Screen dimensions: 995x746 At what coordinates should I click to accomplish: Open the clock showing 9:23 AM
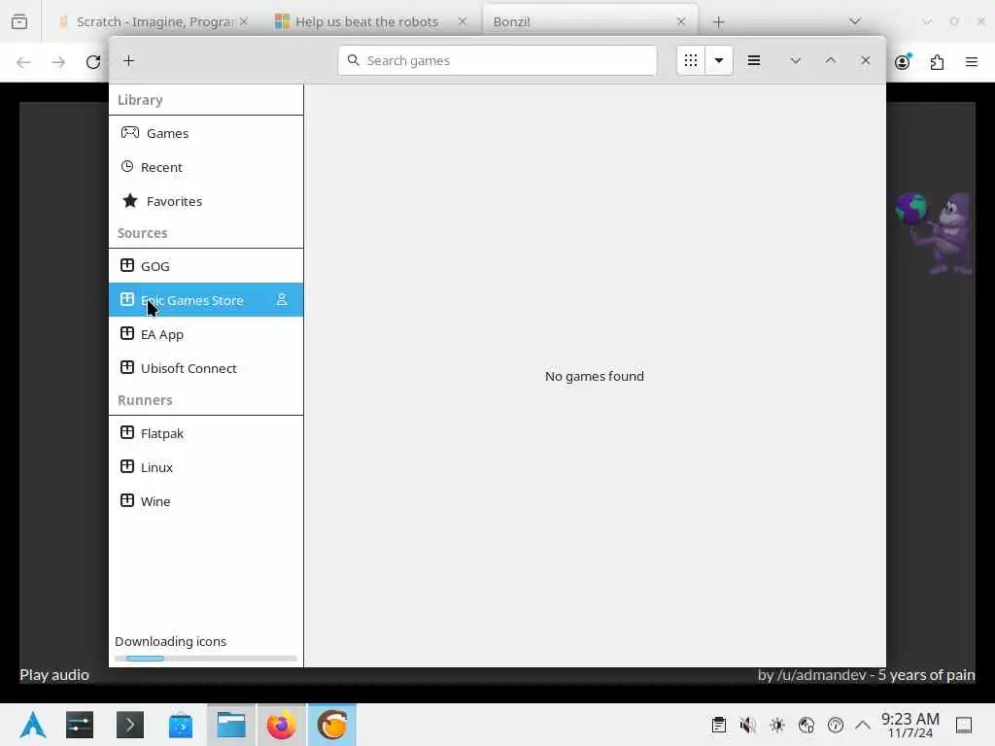click(910, 725)
